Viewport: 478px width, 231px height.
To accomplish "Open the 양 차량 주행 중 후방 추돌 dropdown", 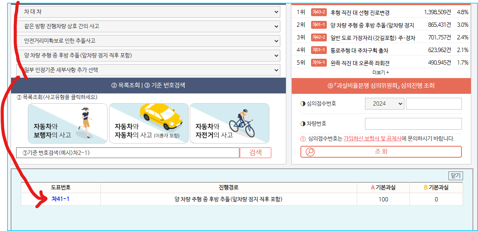I will point(148,56).
